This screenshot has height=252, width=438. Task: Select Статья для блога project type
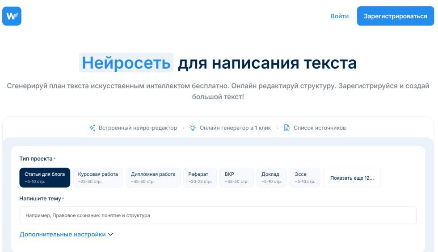click(45, 178)
